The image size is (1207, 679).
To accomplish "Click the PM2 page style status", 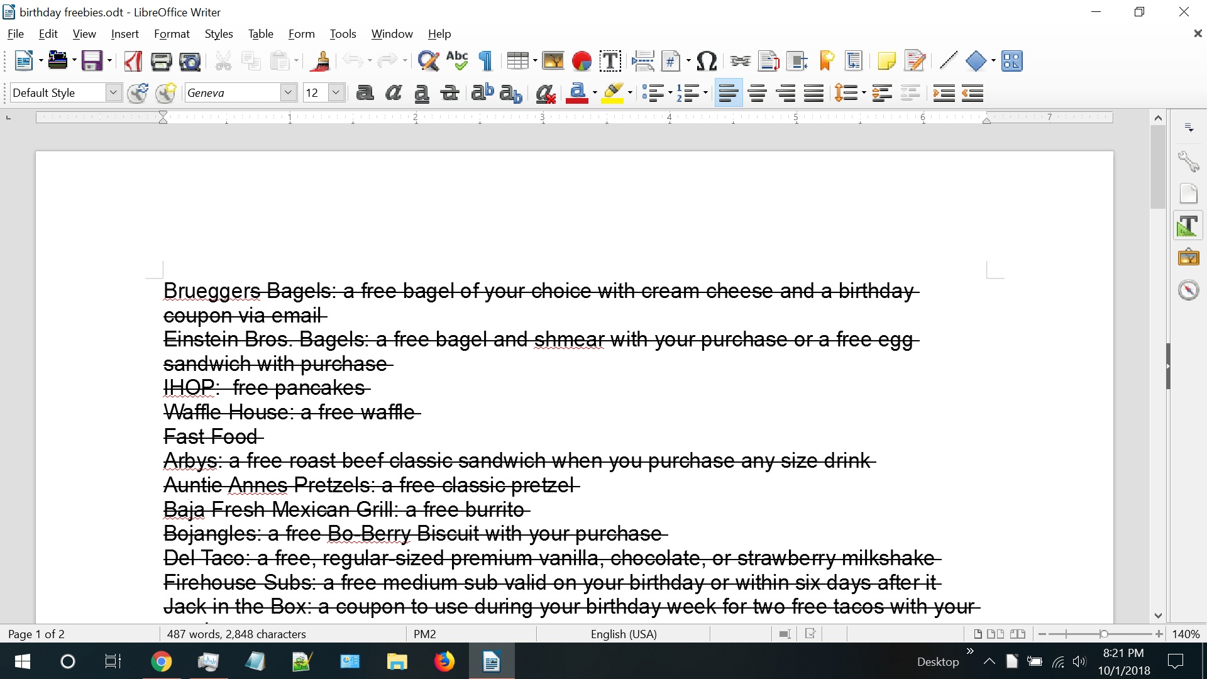I will point(425,634).
